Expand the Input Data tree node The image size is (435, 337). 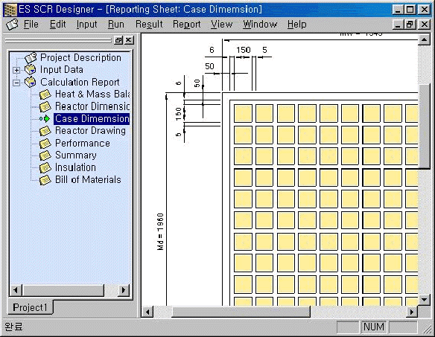[16, 70]
